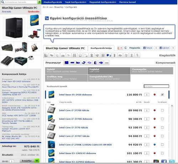This screenshot has width=178, height=164.
Task: Click the Bluechip breadcrumb link
Action: tap(59, 7)
